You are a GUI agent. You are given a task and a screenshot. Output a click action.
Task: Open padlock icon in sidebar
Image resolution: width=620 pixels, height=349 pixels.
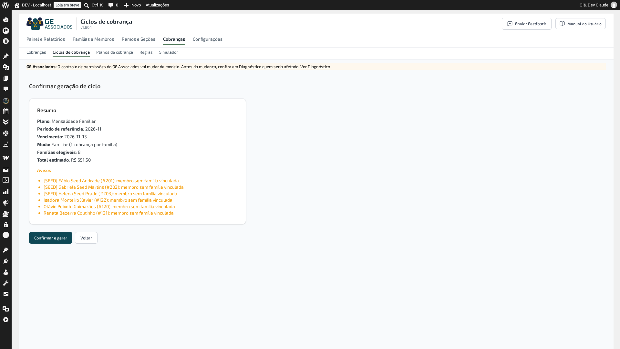point(6,225)
